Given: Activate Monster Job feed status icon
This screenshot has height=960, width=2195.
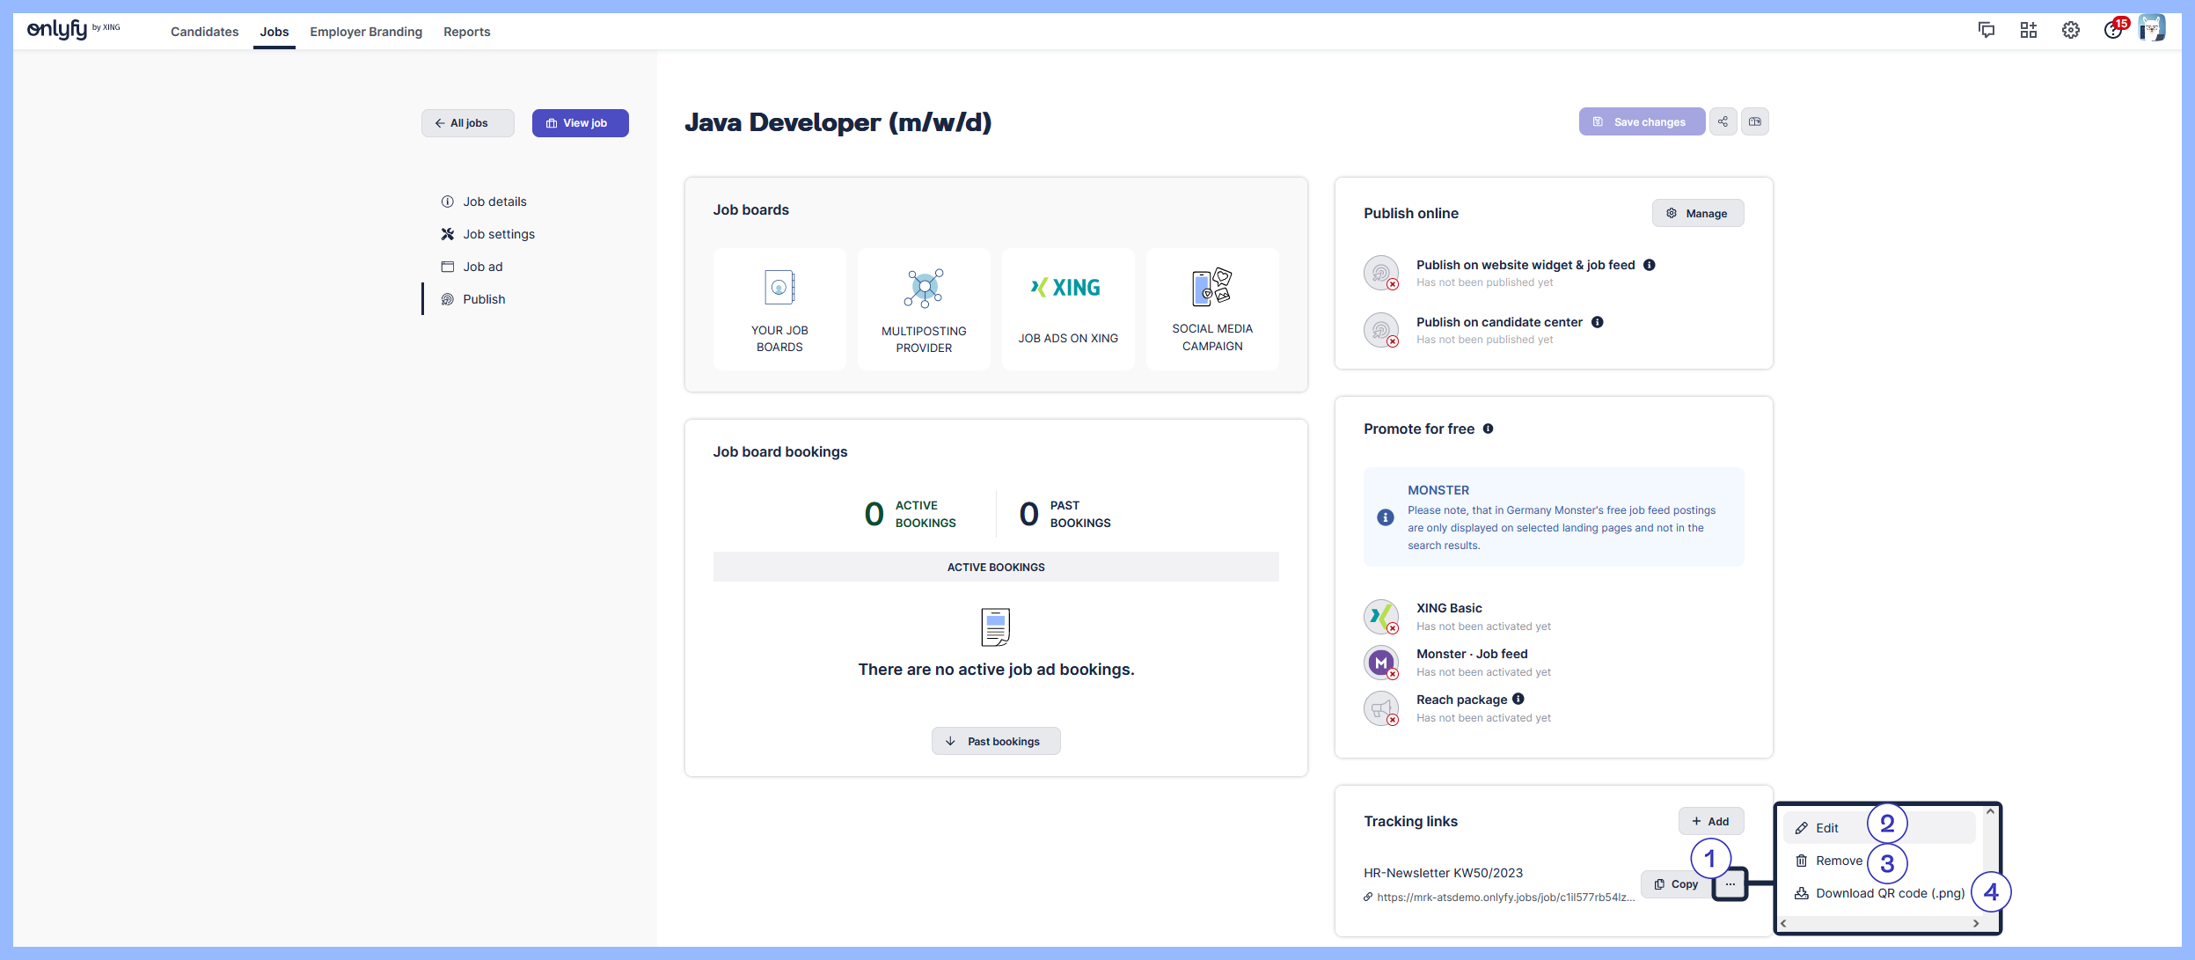Looking at the screenshot, I should [1380, 662].
